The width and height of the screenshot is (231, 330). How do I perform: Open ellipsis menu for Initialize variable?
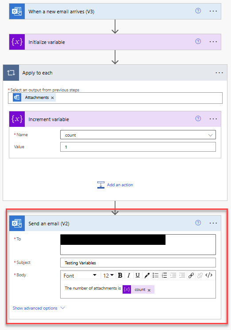click(213, 42)
